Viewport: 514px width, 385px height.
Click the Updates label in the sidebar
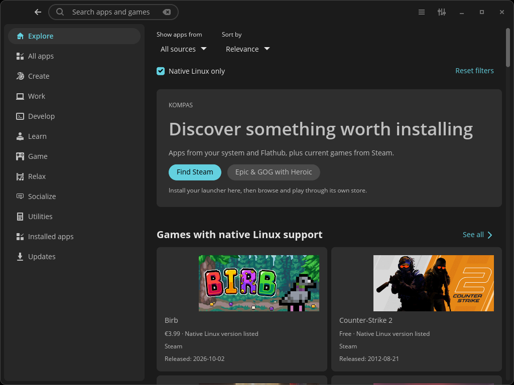click(x=42, y=257)
